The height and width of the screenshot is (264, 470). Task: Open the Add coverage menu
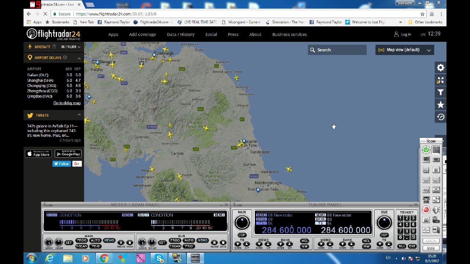[142, 34]
